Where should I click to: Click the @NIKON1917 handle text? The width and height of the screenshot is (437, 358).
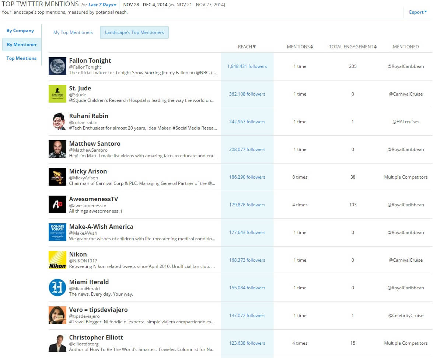pos(83,261)
